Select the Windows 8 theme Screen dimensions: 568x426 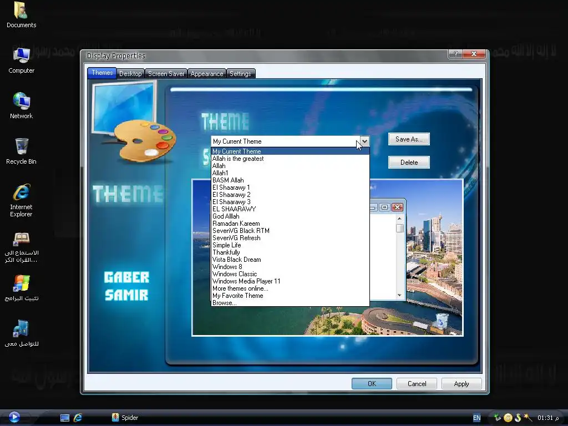click(x=290, y=267)
